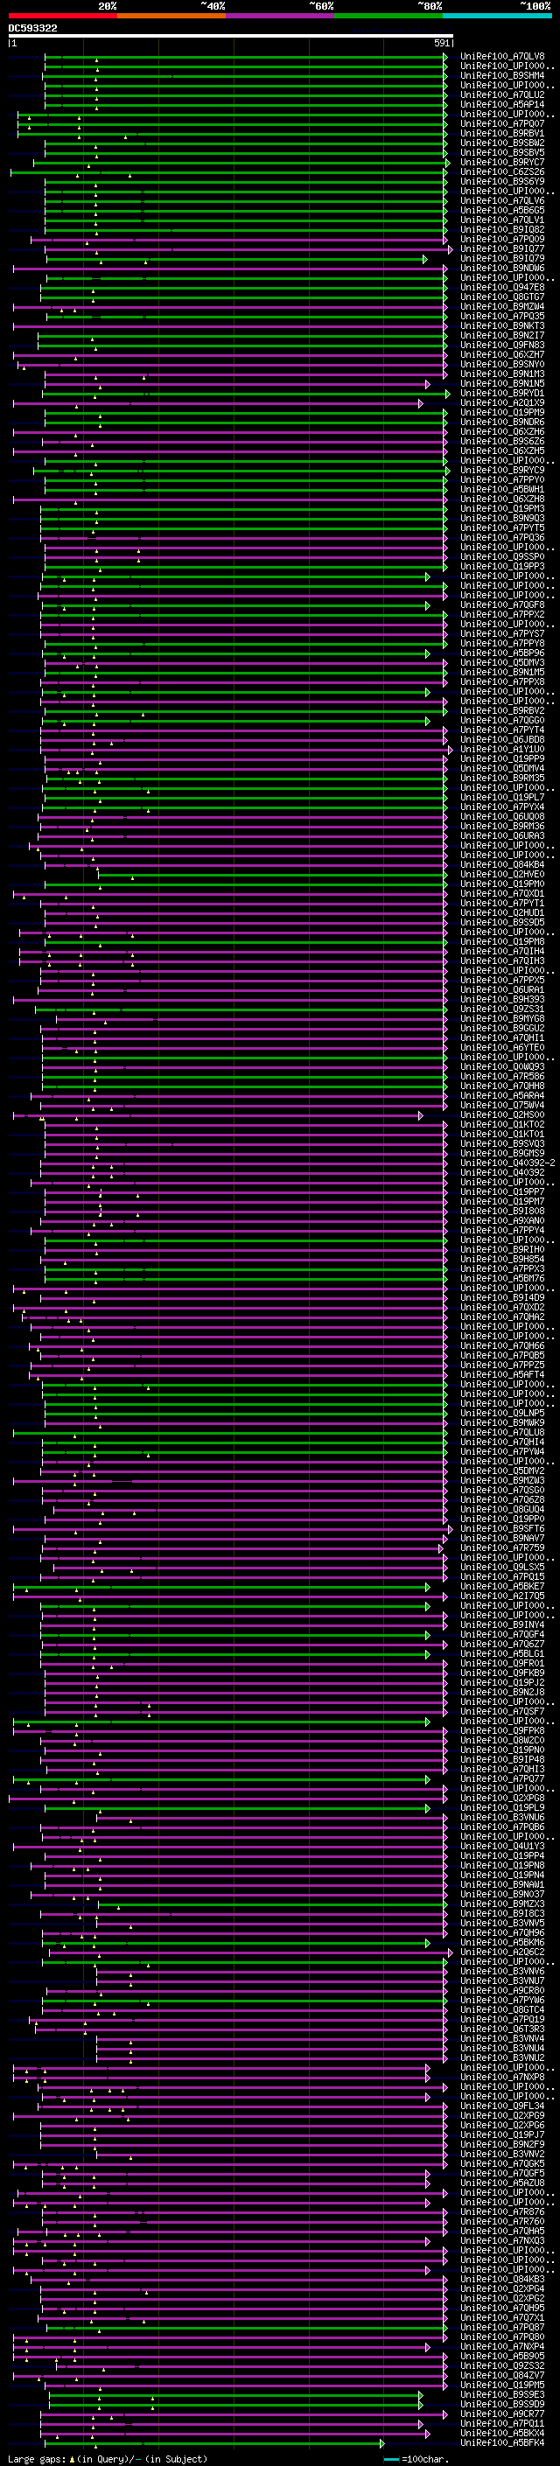Image resolution: width=560 pixels, height=2466 pixels.
Task: Select UniRef100_A5BWH1 hit
Action: [502, 490]
